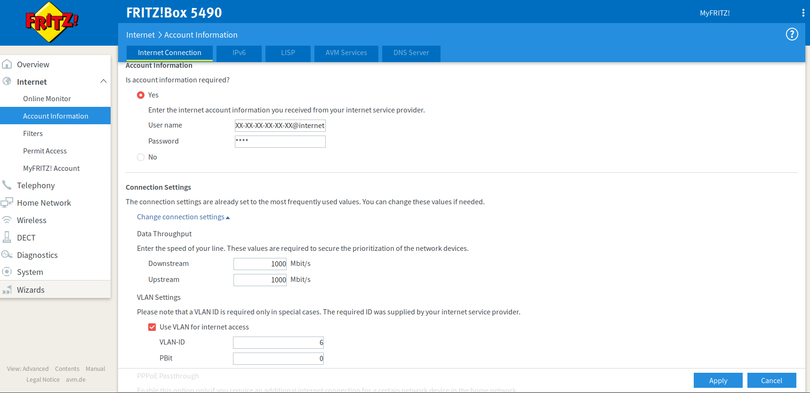Click the Internet globe icon
The width and height of the screenshot is (810, 393).
pos(7,81)
